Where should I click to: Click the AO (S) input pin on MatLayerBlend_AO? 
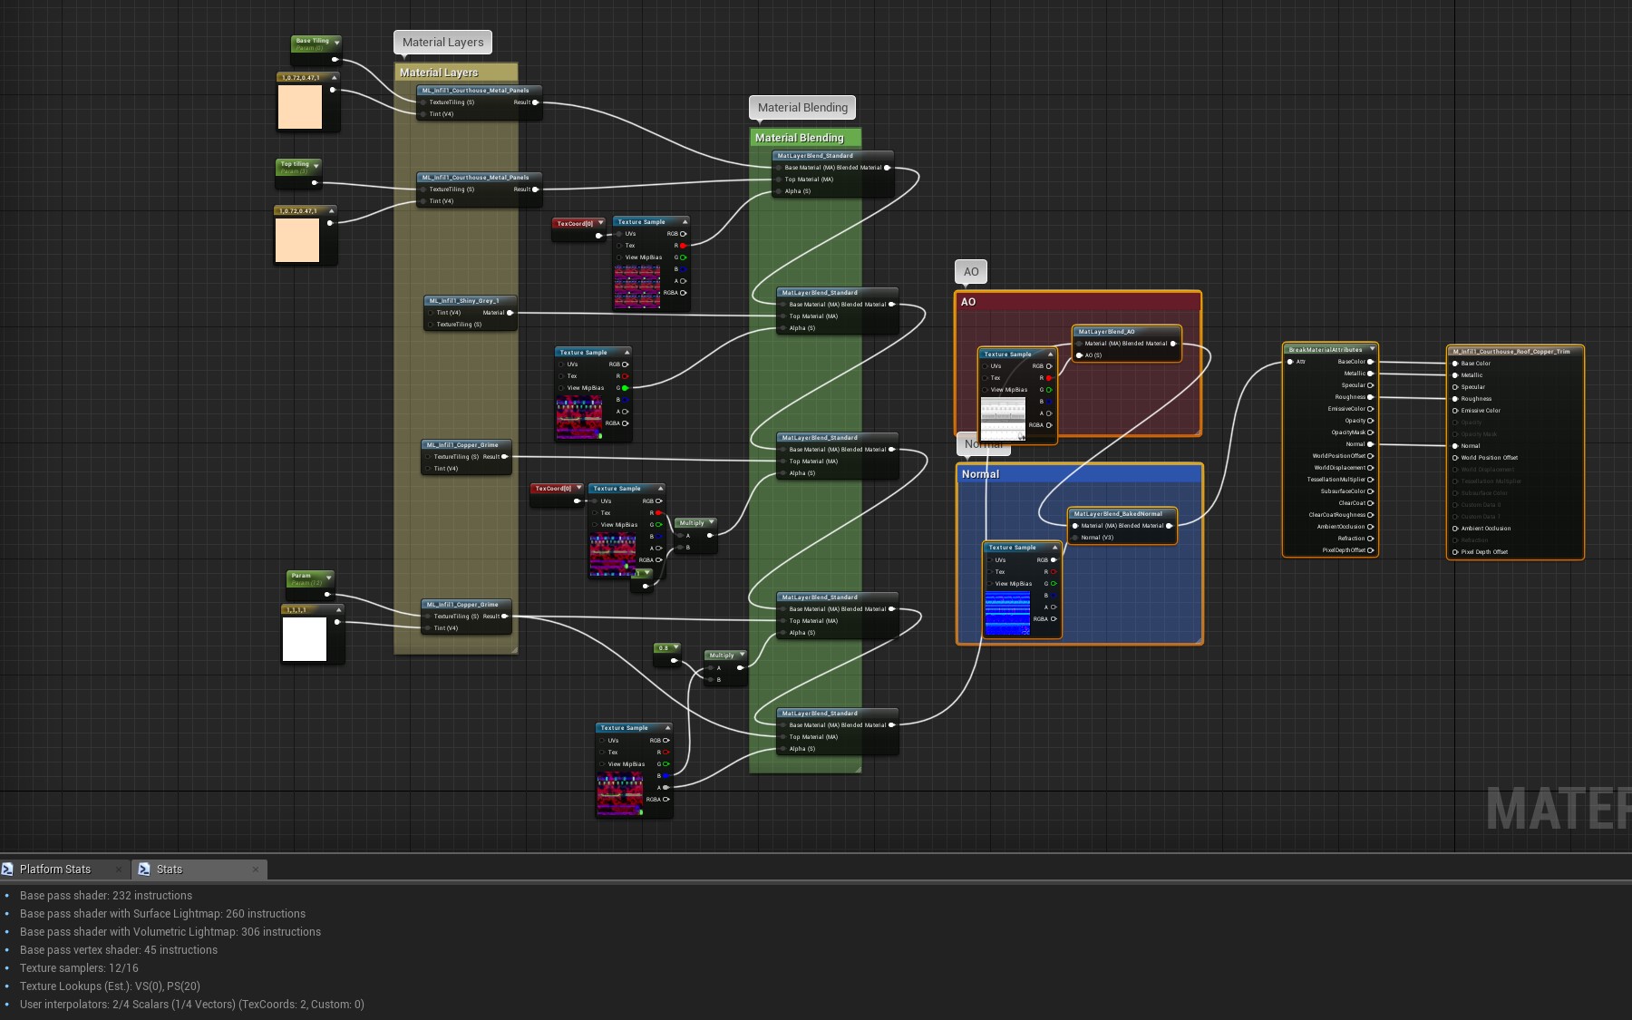point(1079,355)
